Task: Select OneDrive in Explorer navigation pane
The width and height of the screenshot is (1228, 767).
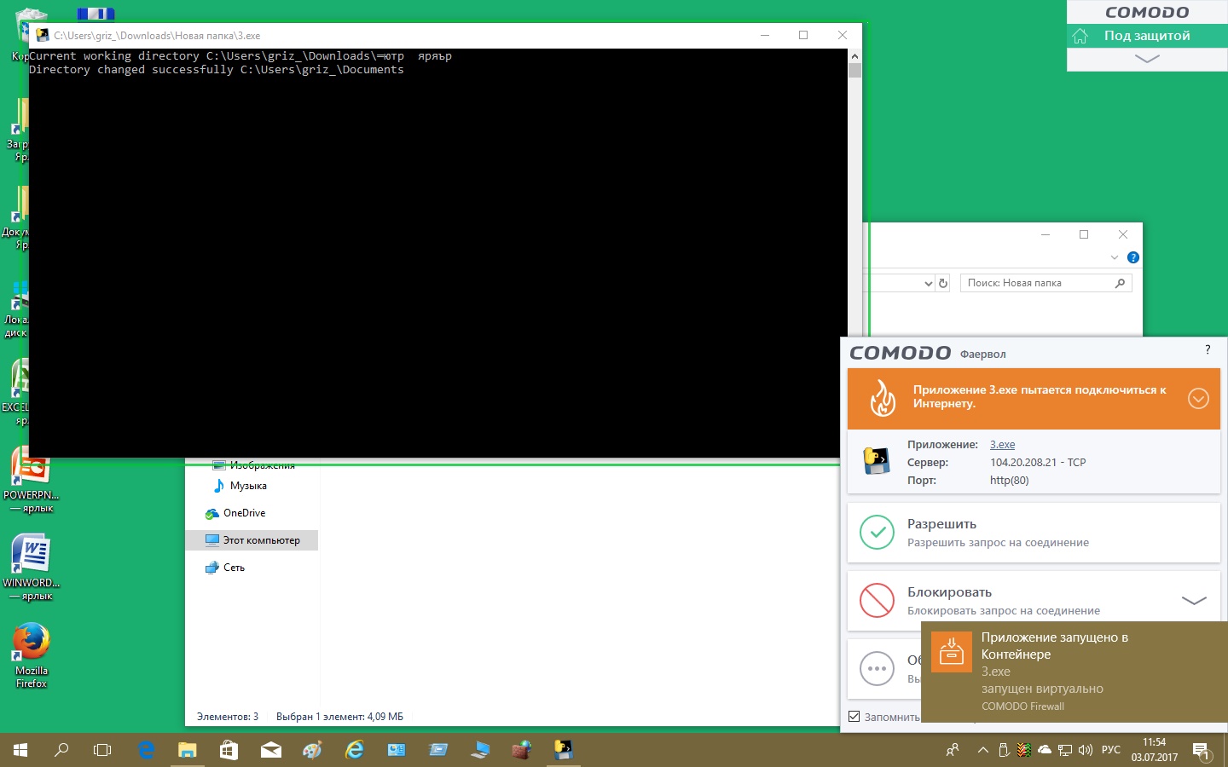Action: pos(244,513)
